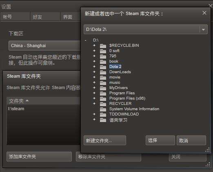Click the 选择 button
This screenshot has height=172, width=213.
(160, 140)
